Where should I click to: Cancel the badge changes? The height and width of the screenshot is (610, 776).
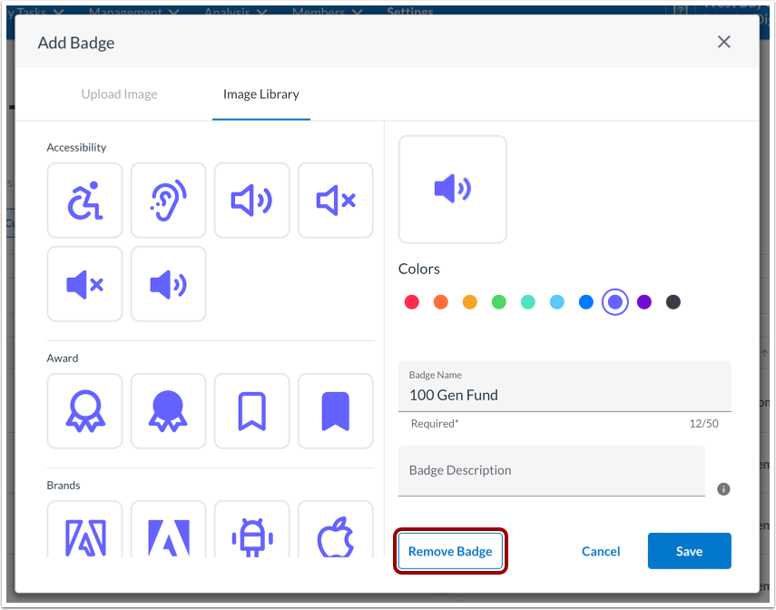[x=600, y=551]
